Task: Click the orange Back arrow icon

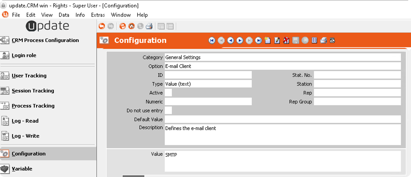Action: 102,26
